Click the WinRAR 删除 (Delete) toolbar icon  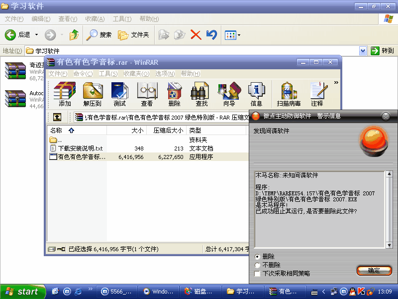pyautogui.click(x=175, y=94)
